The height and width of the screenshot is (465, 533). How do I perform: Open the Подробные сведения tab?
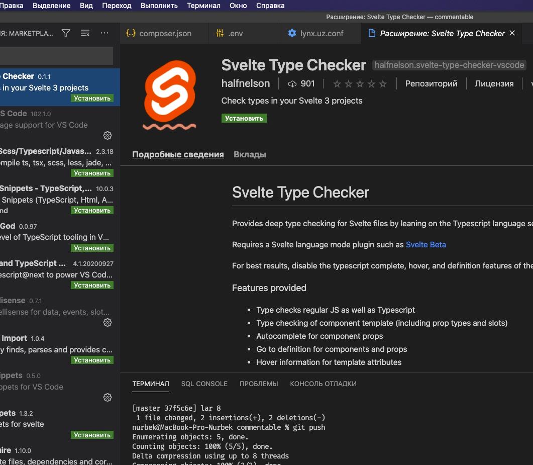(x=178, y=154)
